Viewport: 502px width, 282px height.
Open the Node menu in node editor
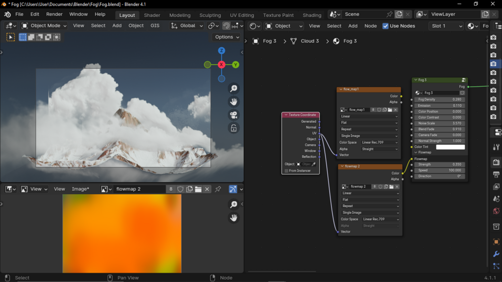tap(371, 26)
